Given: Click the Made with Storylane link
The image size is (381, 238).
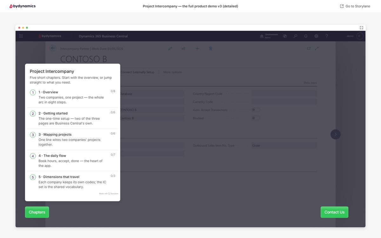Looking at the screenshot, I should click(x=109, y=193).
